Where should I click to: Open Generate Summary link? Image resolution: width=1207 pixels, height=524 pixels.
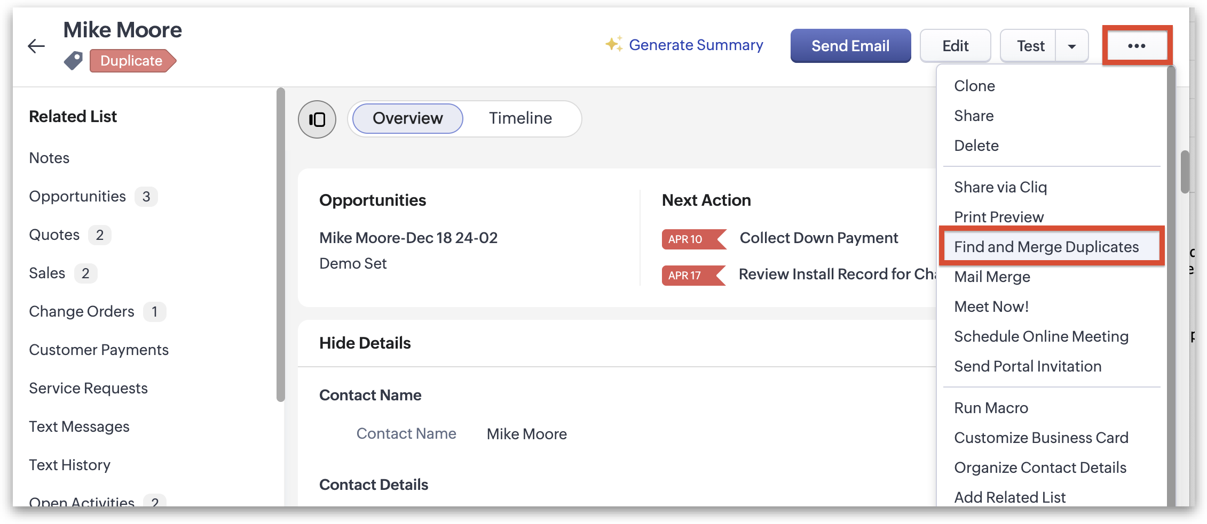coord(696,45)
